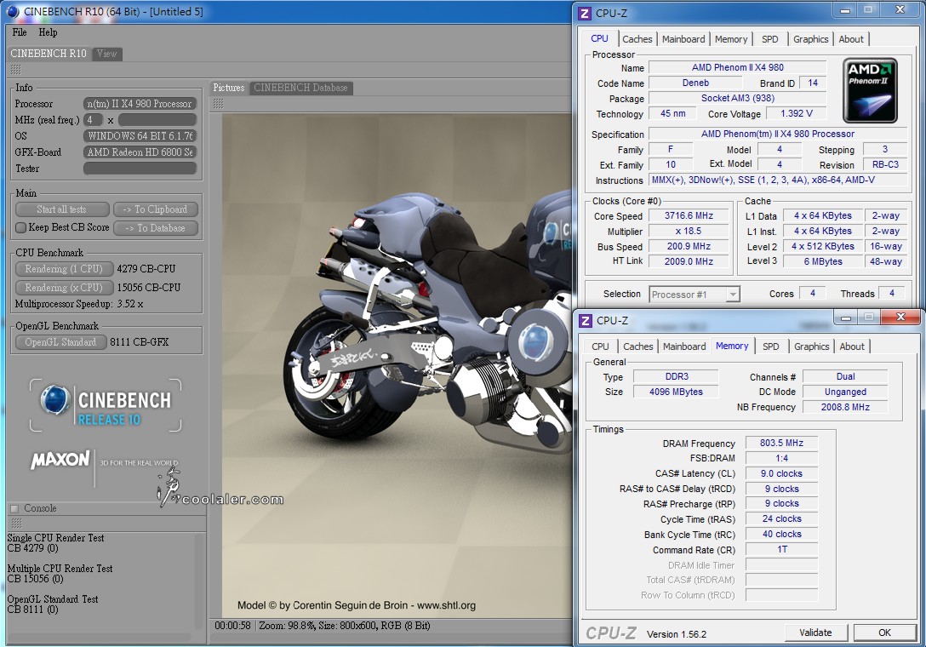Click the Multiplier value x 18.5
The height and width of the screenshot is (647, 926).
tap(689, 231)
